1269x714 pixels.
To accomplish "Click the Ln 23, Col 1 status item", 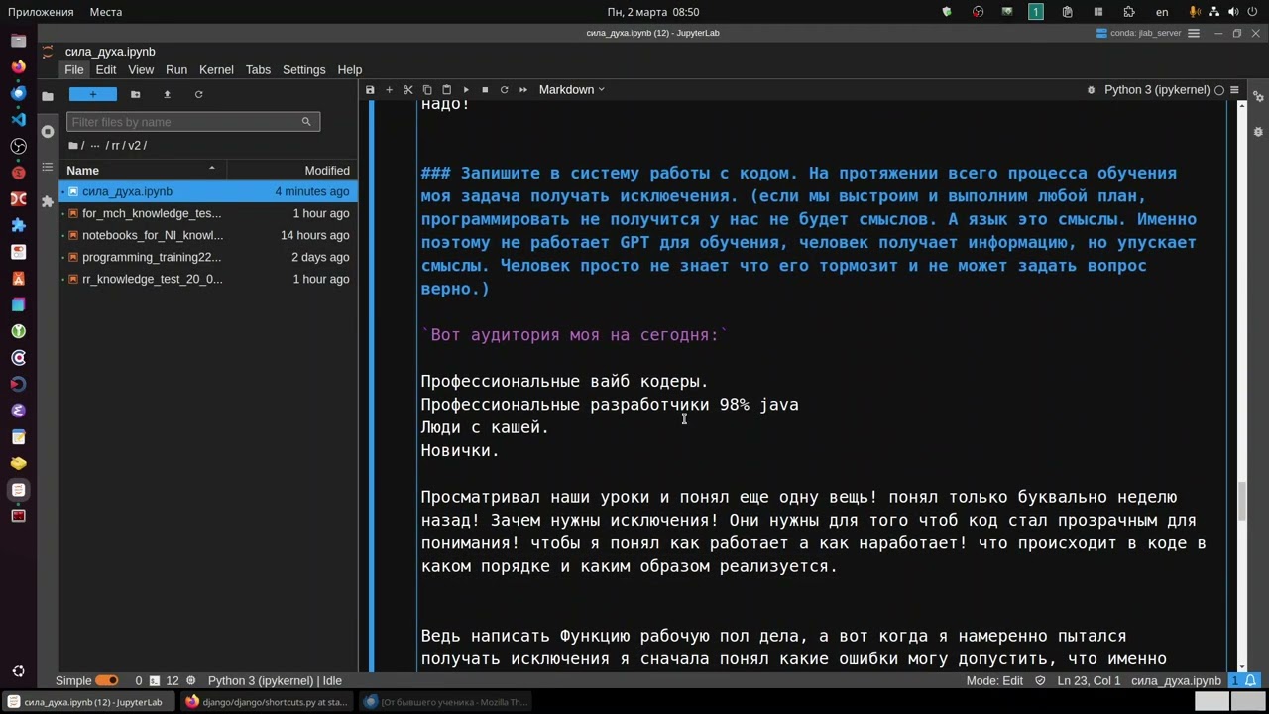I will [x=1089, y=680].
